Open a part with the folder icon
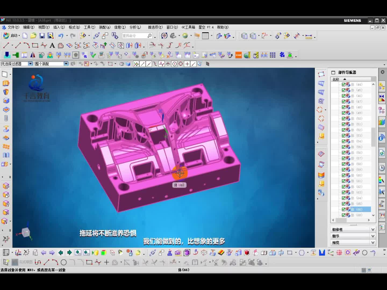Viewport: 387px width, 290px height. point(33,36)
